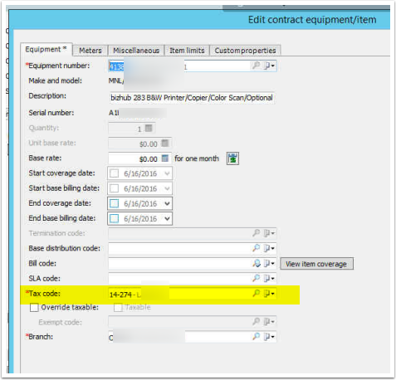
Task: Switch to the Meters tab
Action: (x=90, y=51)
